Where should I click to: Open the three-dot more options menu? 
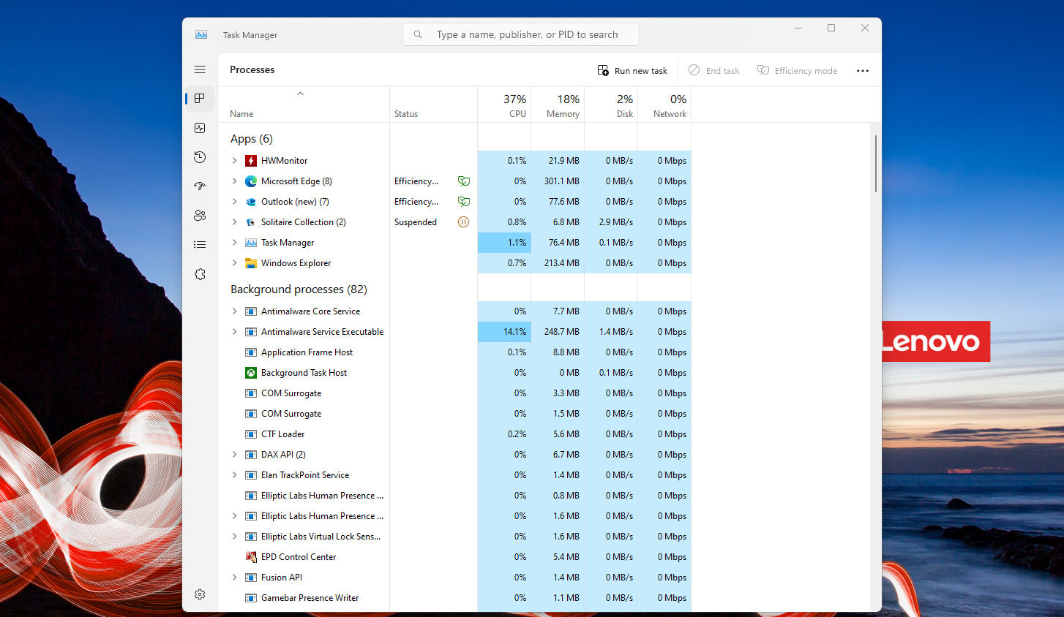(863, 71)
